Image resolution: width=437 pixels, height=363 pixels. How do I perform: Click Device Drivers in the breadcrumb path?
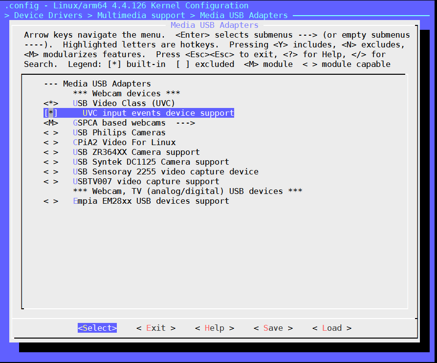pos(48,15)
